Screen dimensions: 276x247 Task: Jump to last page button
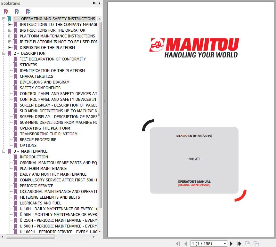coord(239,244)
